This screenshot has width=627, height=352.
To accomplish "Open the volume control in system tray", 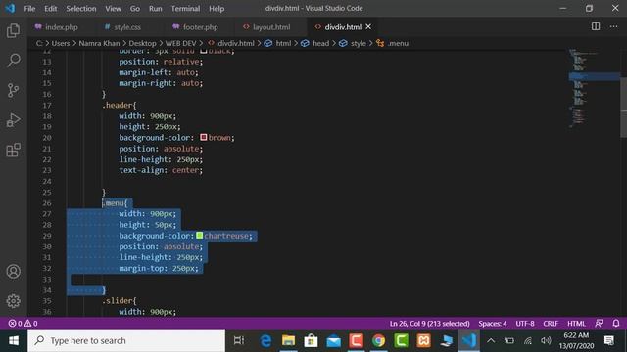I will 546,341.
